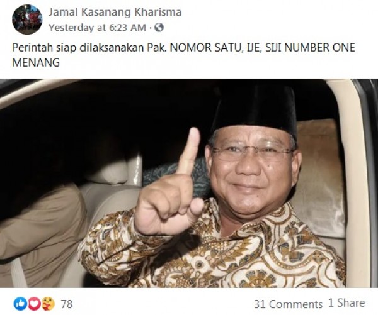
Task: Open the 1 Share link
Action: tap(346, 303)
